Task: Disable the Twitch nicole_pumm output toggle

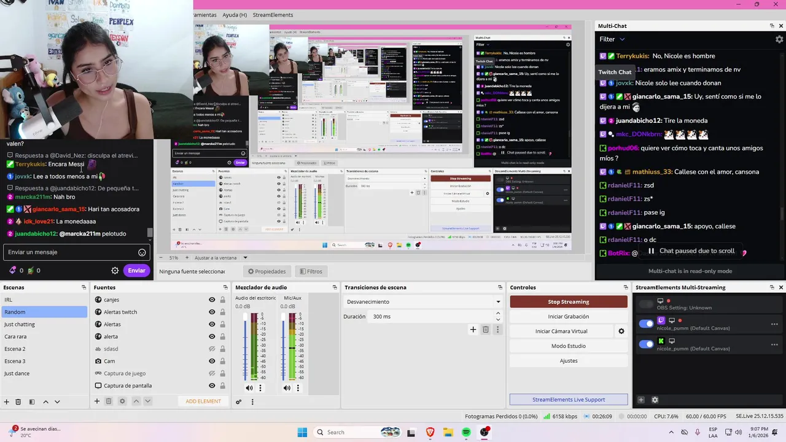Action: click(646, 324)
